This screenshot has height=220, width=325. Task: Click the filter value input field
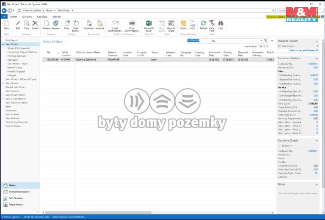click(199, 41)
